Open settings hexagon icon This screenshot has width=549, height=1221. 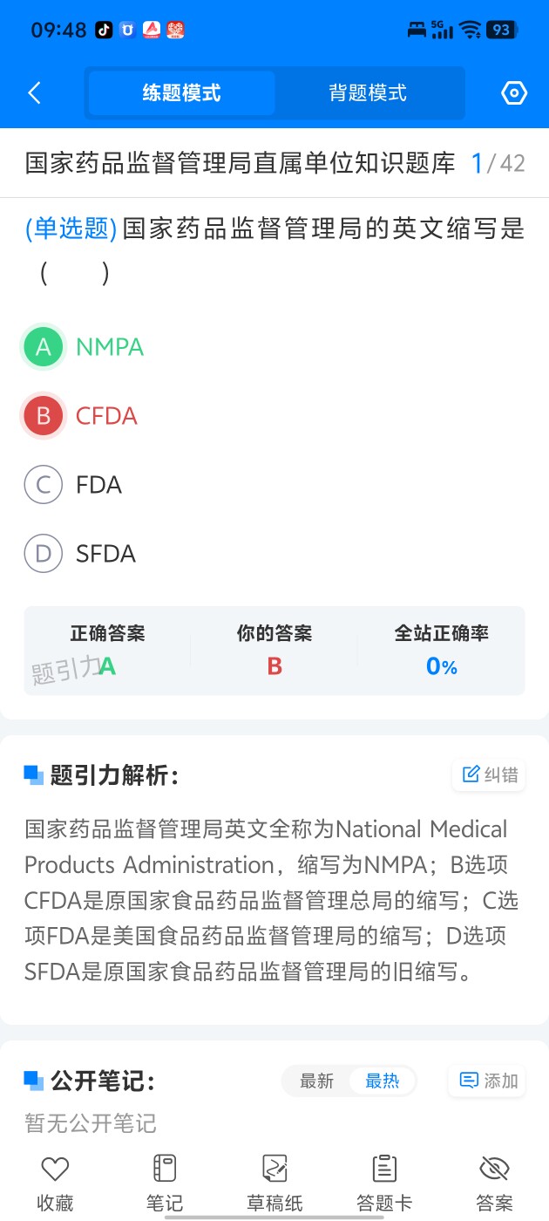[x=514, y=93]
